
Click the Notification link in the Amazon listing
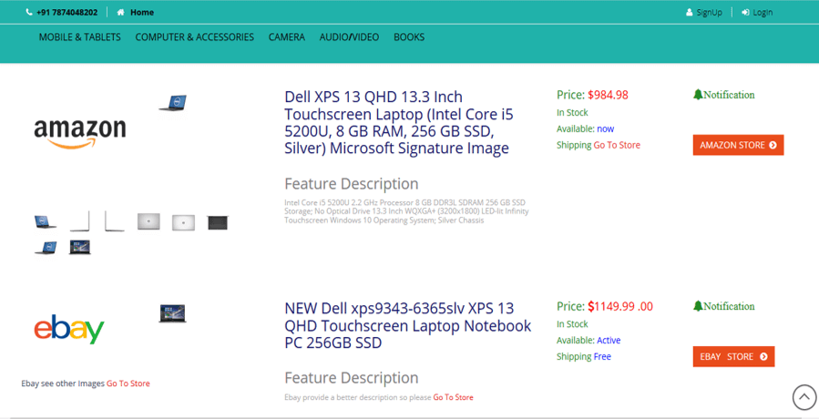[729, 95]
